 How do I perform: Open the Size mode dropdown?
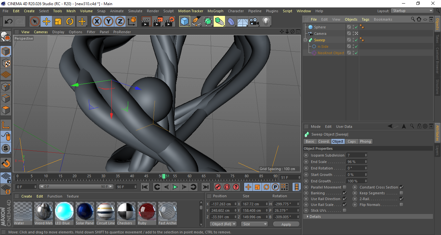tap(255, 224)
